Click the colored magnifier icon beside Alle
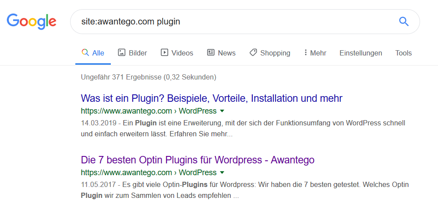This screenshot has height=211, width=438. (x=85, y=52)
